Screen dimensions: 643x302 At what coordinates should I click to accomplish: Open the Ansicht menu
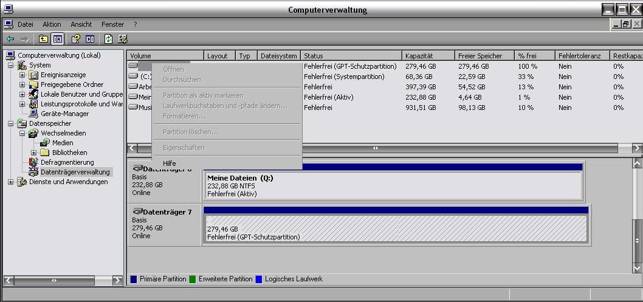click(81, 24)
